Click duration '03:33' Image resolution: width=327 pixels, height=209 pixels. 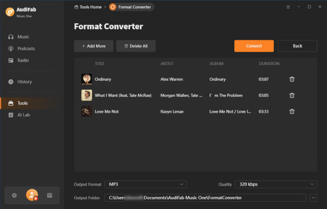pos(264,112)
